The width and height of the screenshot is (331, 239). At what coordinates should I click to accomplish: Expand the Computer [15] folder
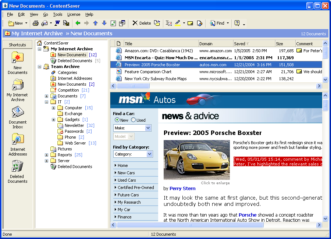pos(53,108)
